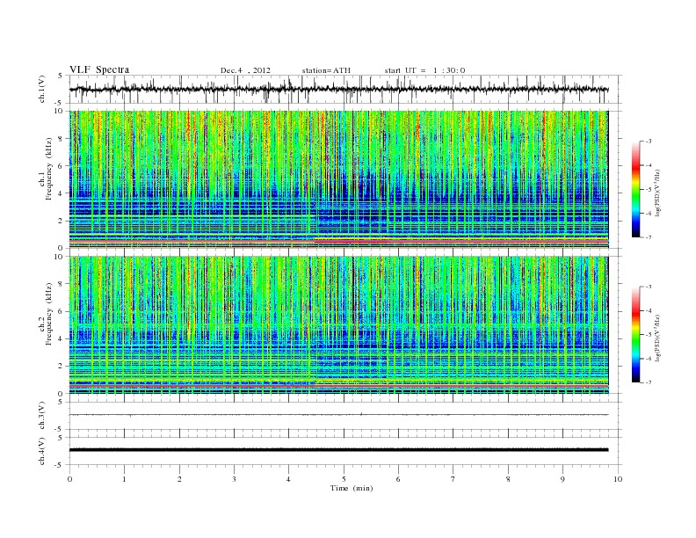The width and height of the screenshot is (696, 538).
Task: Click the "-3" tick on ch.1 colorbar
Action: pos(648,142)
